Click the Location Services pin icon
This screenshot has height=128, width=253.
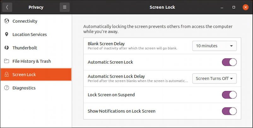pos(7,34)
